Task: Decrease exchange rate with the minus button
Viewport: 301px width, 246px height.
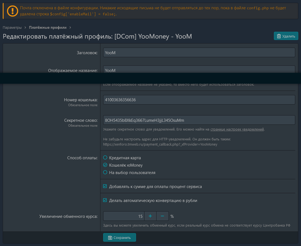Action: pyautogui.click(x=162, y=216)
